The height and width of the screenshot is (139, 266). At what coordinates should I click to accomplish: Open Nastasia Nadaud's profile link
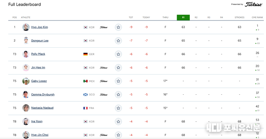point(42,108)
